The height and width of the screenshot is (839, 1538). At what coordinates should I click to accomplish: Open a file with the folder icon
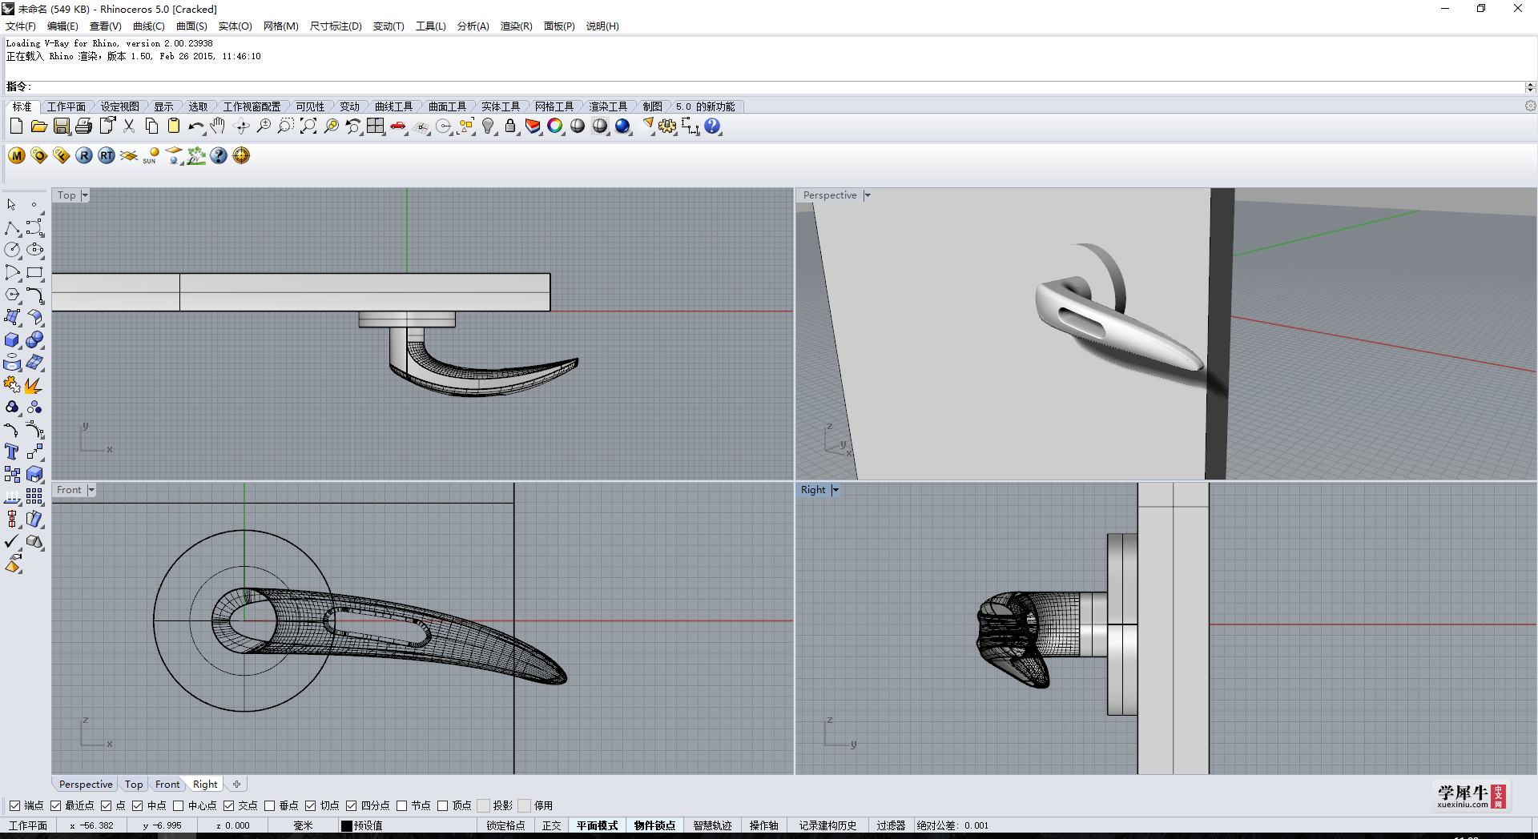point(38,126)
